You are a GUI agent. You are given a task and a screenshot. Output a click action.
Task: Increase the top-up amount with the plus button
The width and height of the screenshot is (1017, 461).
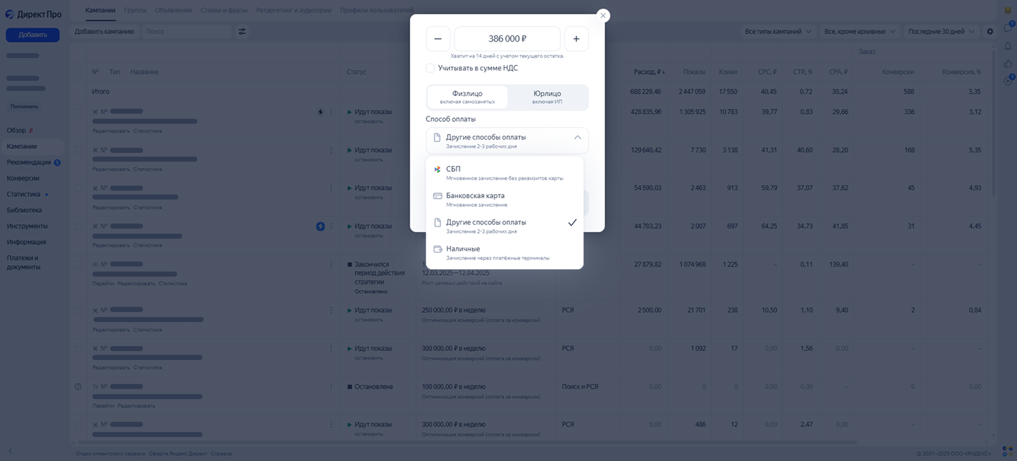(x=576, y=39)
